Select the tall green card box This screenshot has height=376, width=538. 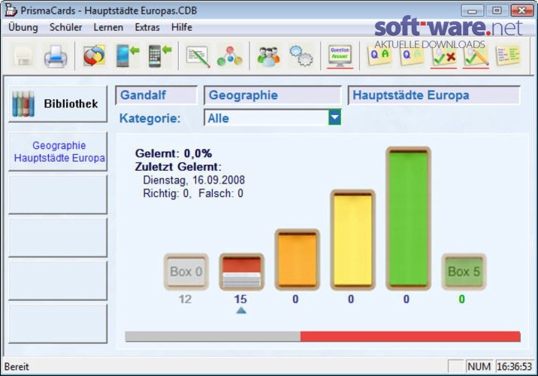point(408,218)
